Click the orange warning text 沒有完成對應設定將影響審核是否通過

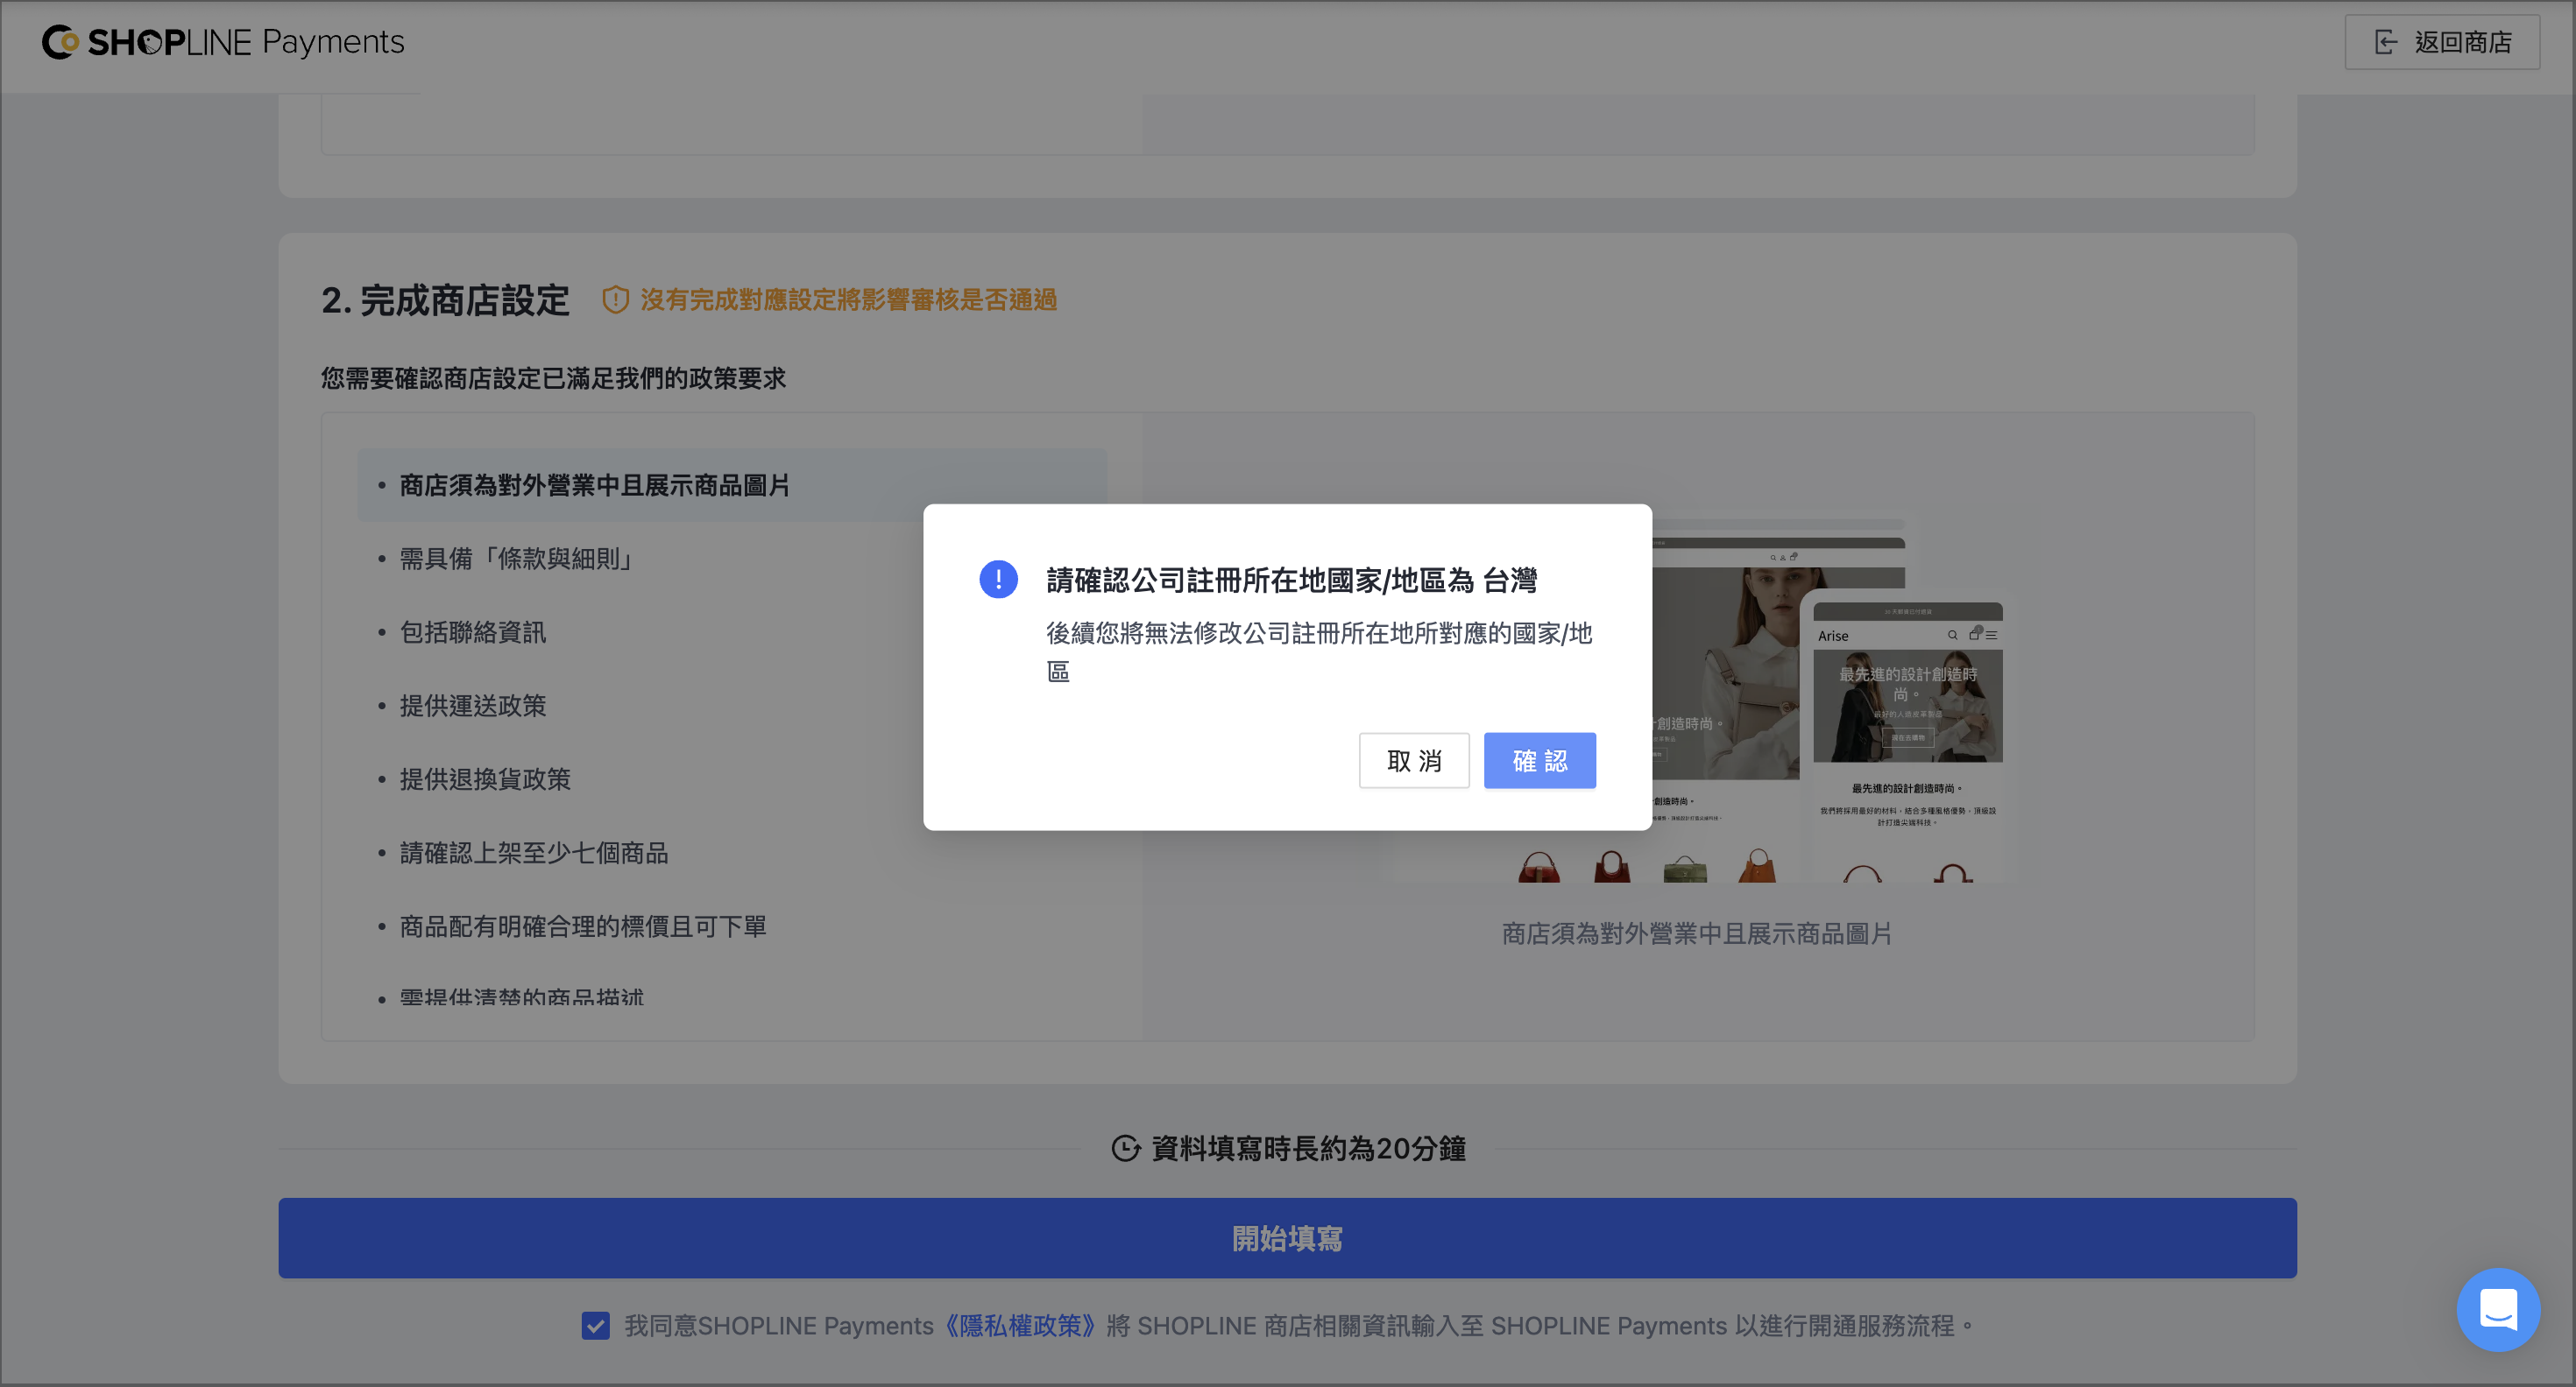pyautogui.click(x=848, y=299)
